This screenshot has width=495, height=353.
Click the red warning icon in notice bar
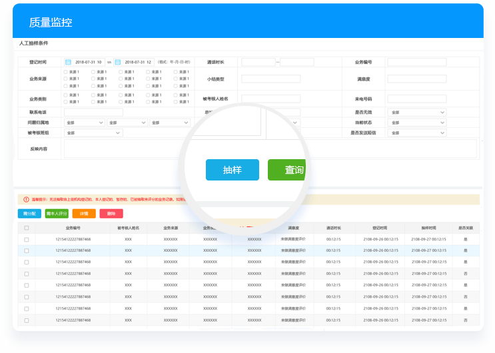point(26,199)
